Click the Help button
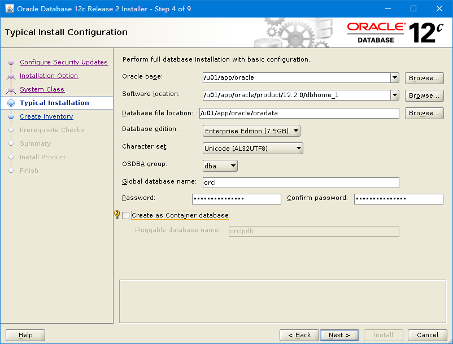The height and width of the screenshot is (344, 453). pos(25,335)
